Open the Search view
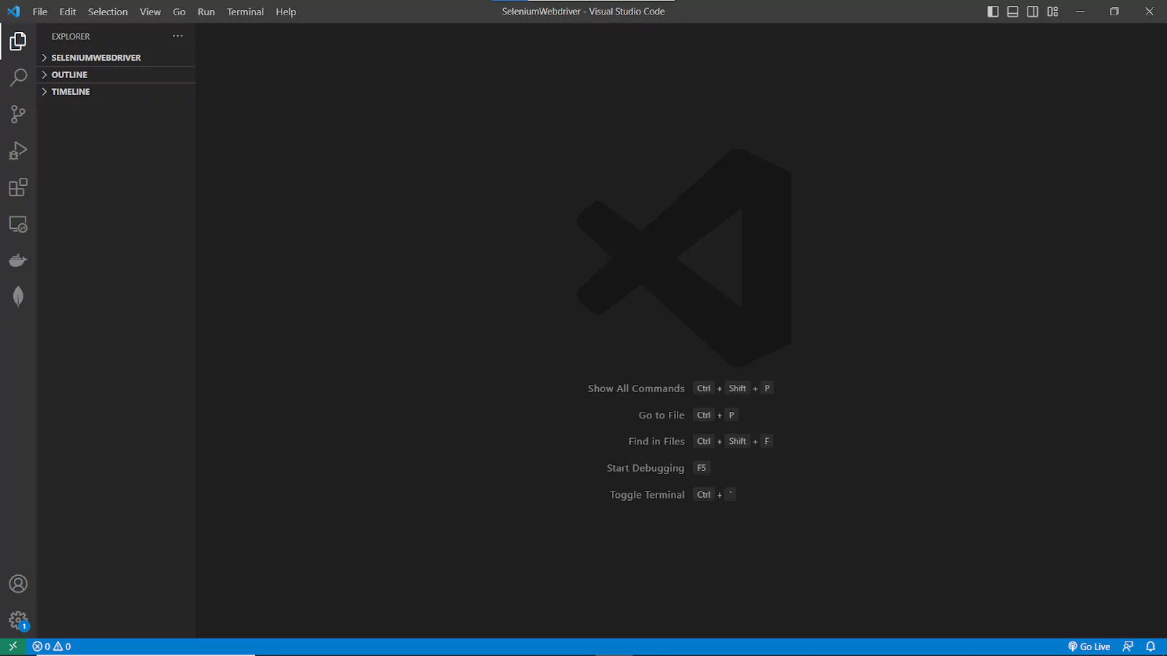This screenshot has width=1167, height=656. (x=18, y=77)
